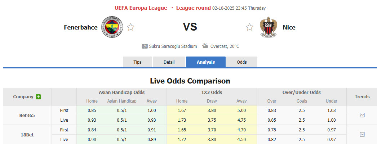Viewport: 377px width, 144px height.
Task: Click the overcast weather cloud icon
Action: coord(205,46)
